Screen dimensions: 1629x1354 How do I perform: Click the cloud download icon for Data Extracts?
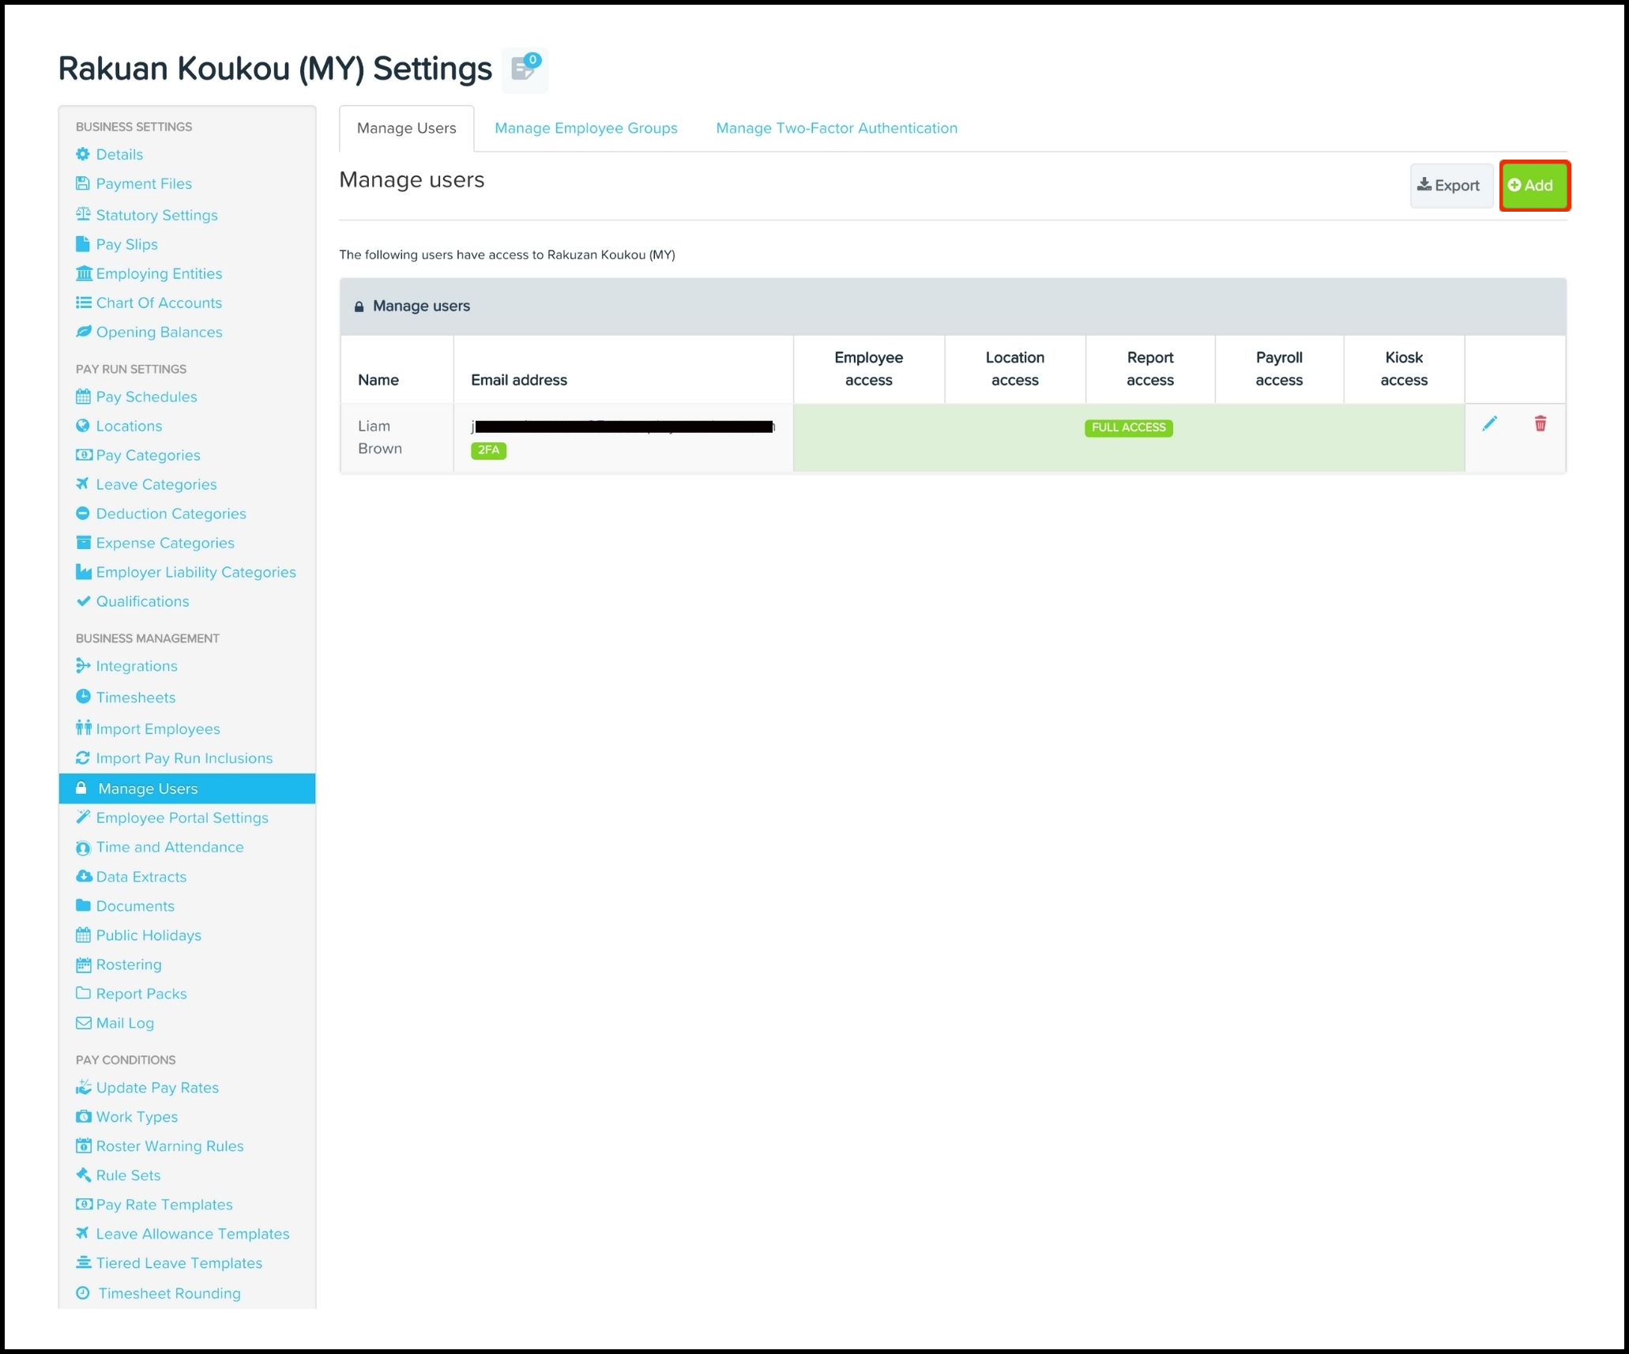(84, 876)
